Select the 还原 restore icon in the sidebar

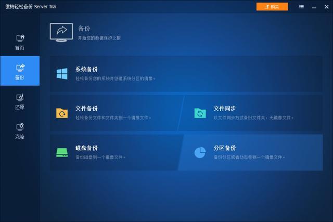(x=20, y=98)
